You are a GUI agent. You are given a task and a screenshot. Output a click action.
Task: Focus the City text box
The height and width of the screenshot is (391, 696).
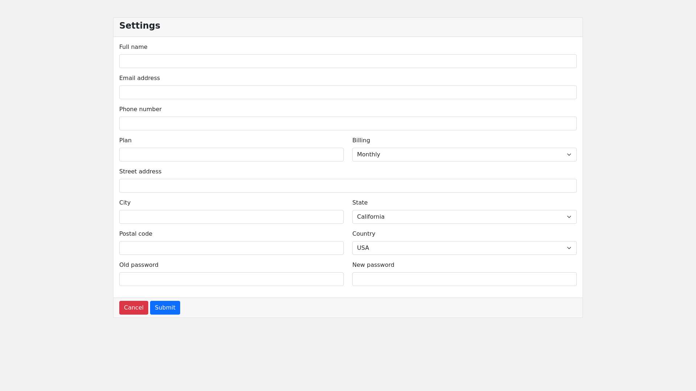pyautogui.click(x=231, y=216)
